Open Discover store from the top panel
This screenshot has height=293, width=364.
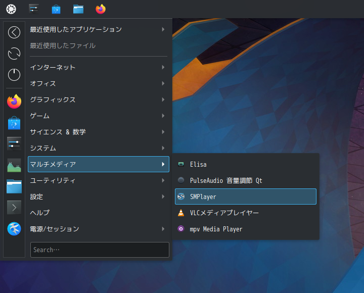point(56,9)
